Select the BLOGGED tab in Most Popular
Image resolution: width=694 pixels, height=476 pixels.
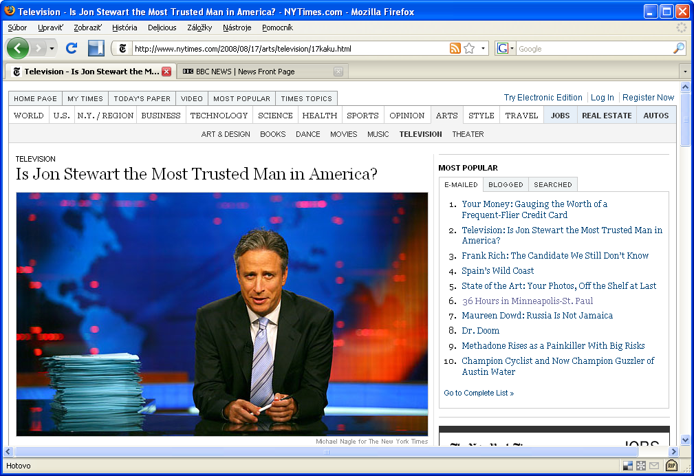pos(506,184)
